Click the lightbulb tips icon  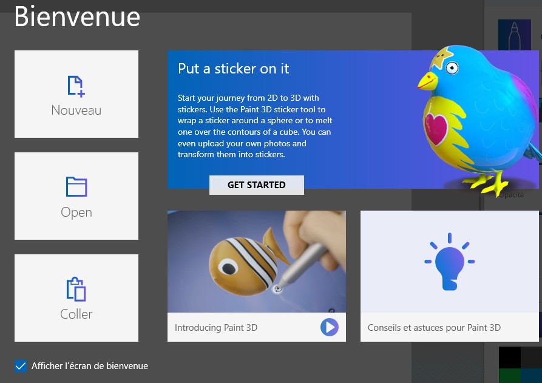pos(450,262)
